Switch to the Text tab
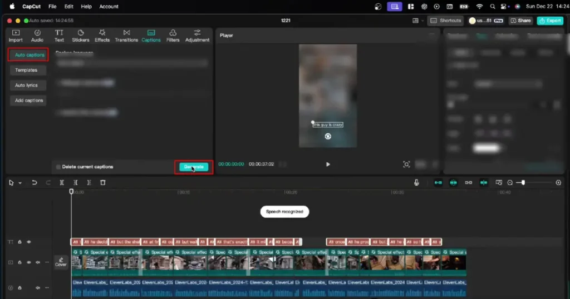 pyautogui.click(x=59, y=36)
